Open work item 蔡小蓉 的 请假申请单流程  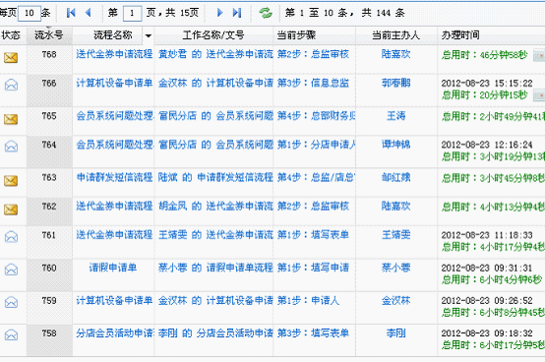[x=215, y=268]
